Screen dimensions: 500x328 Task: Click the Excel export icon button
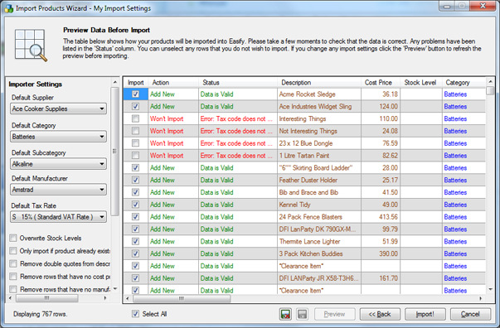coord(286,314)
